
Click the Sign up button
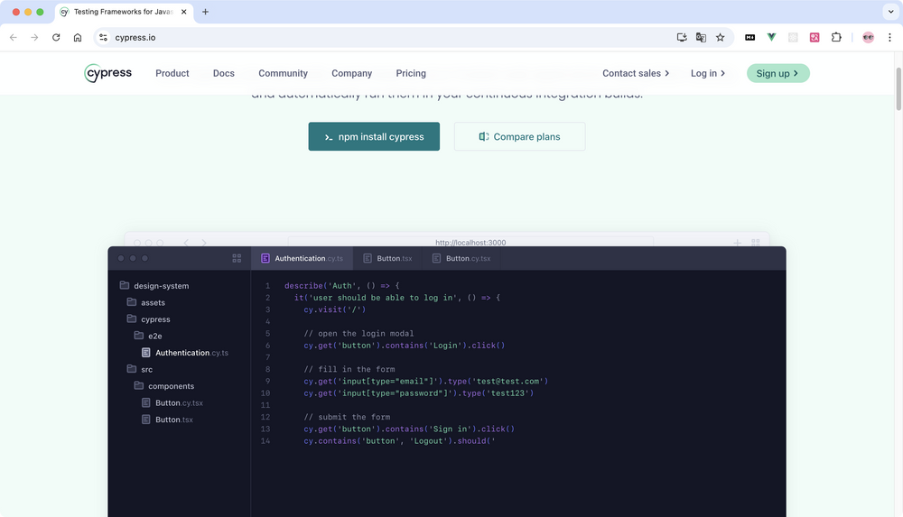(x=778, y=73)
